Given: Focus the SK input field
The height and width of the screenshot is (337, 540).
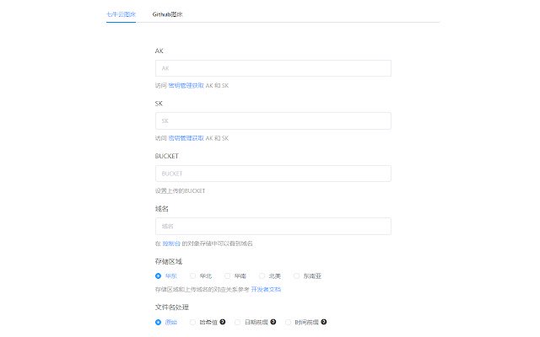Looking at the screenshot, I should click(x=273, y=120).
